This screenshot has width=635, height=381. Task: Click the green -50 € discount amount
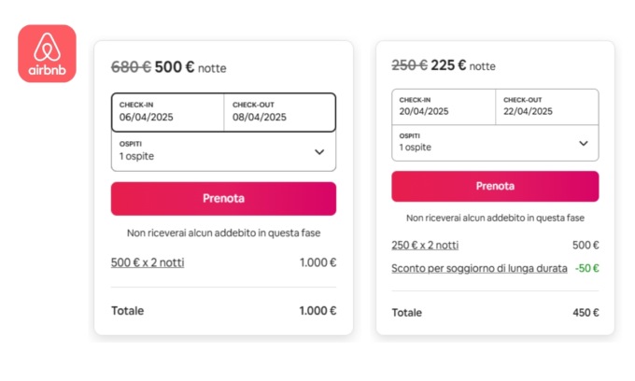pos(586,268)
